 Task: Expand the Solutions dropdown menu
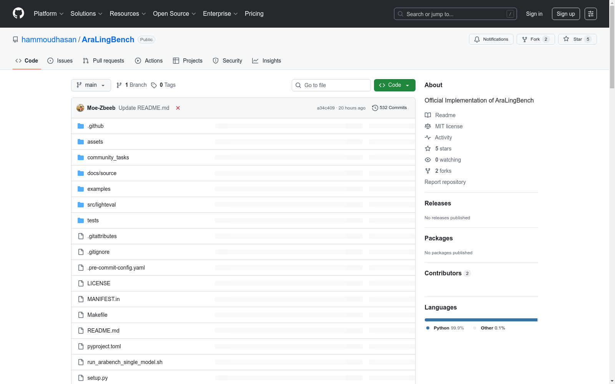86,14
